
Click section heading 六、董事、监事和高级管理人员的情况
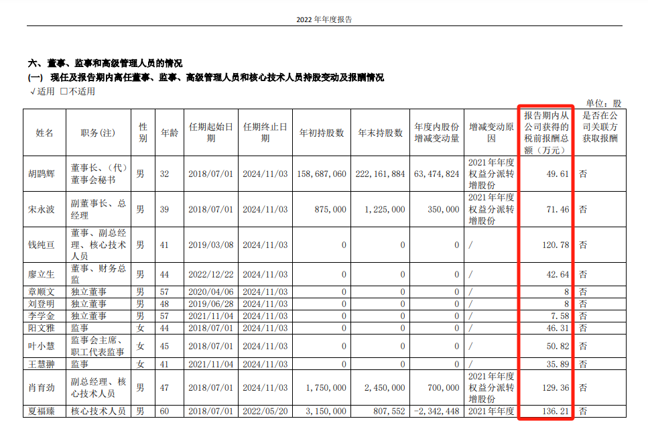pos(105,64)
